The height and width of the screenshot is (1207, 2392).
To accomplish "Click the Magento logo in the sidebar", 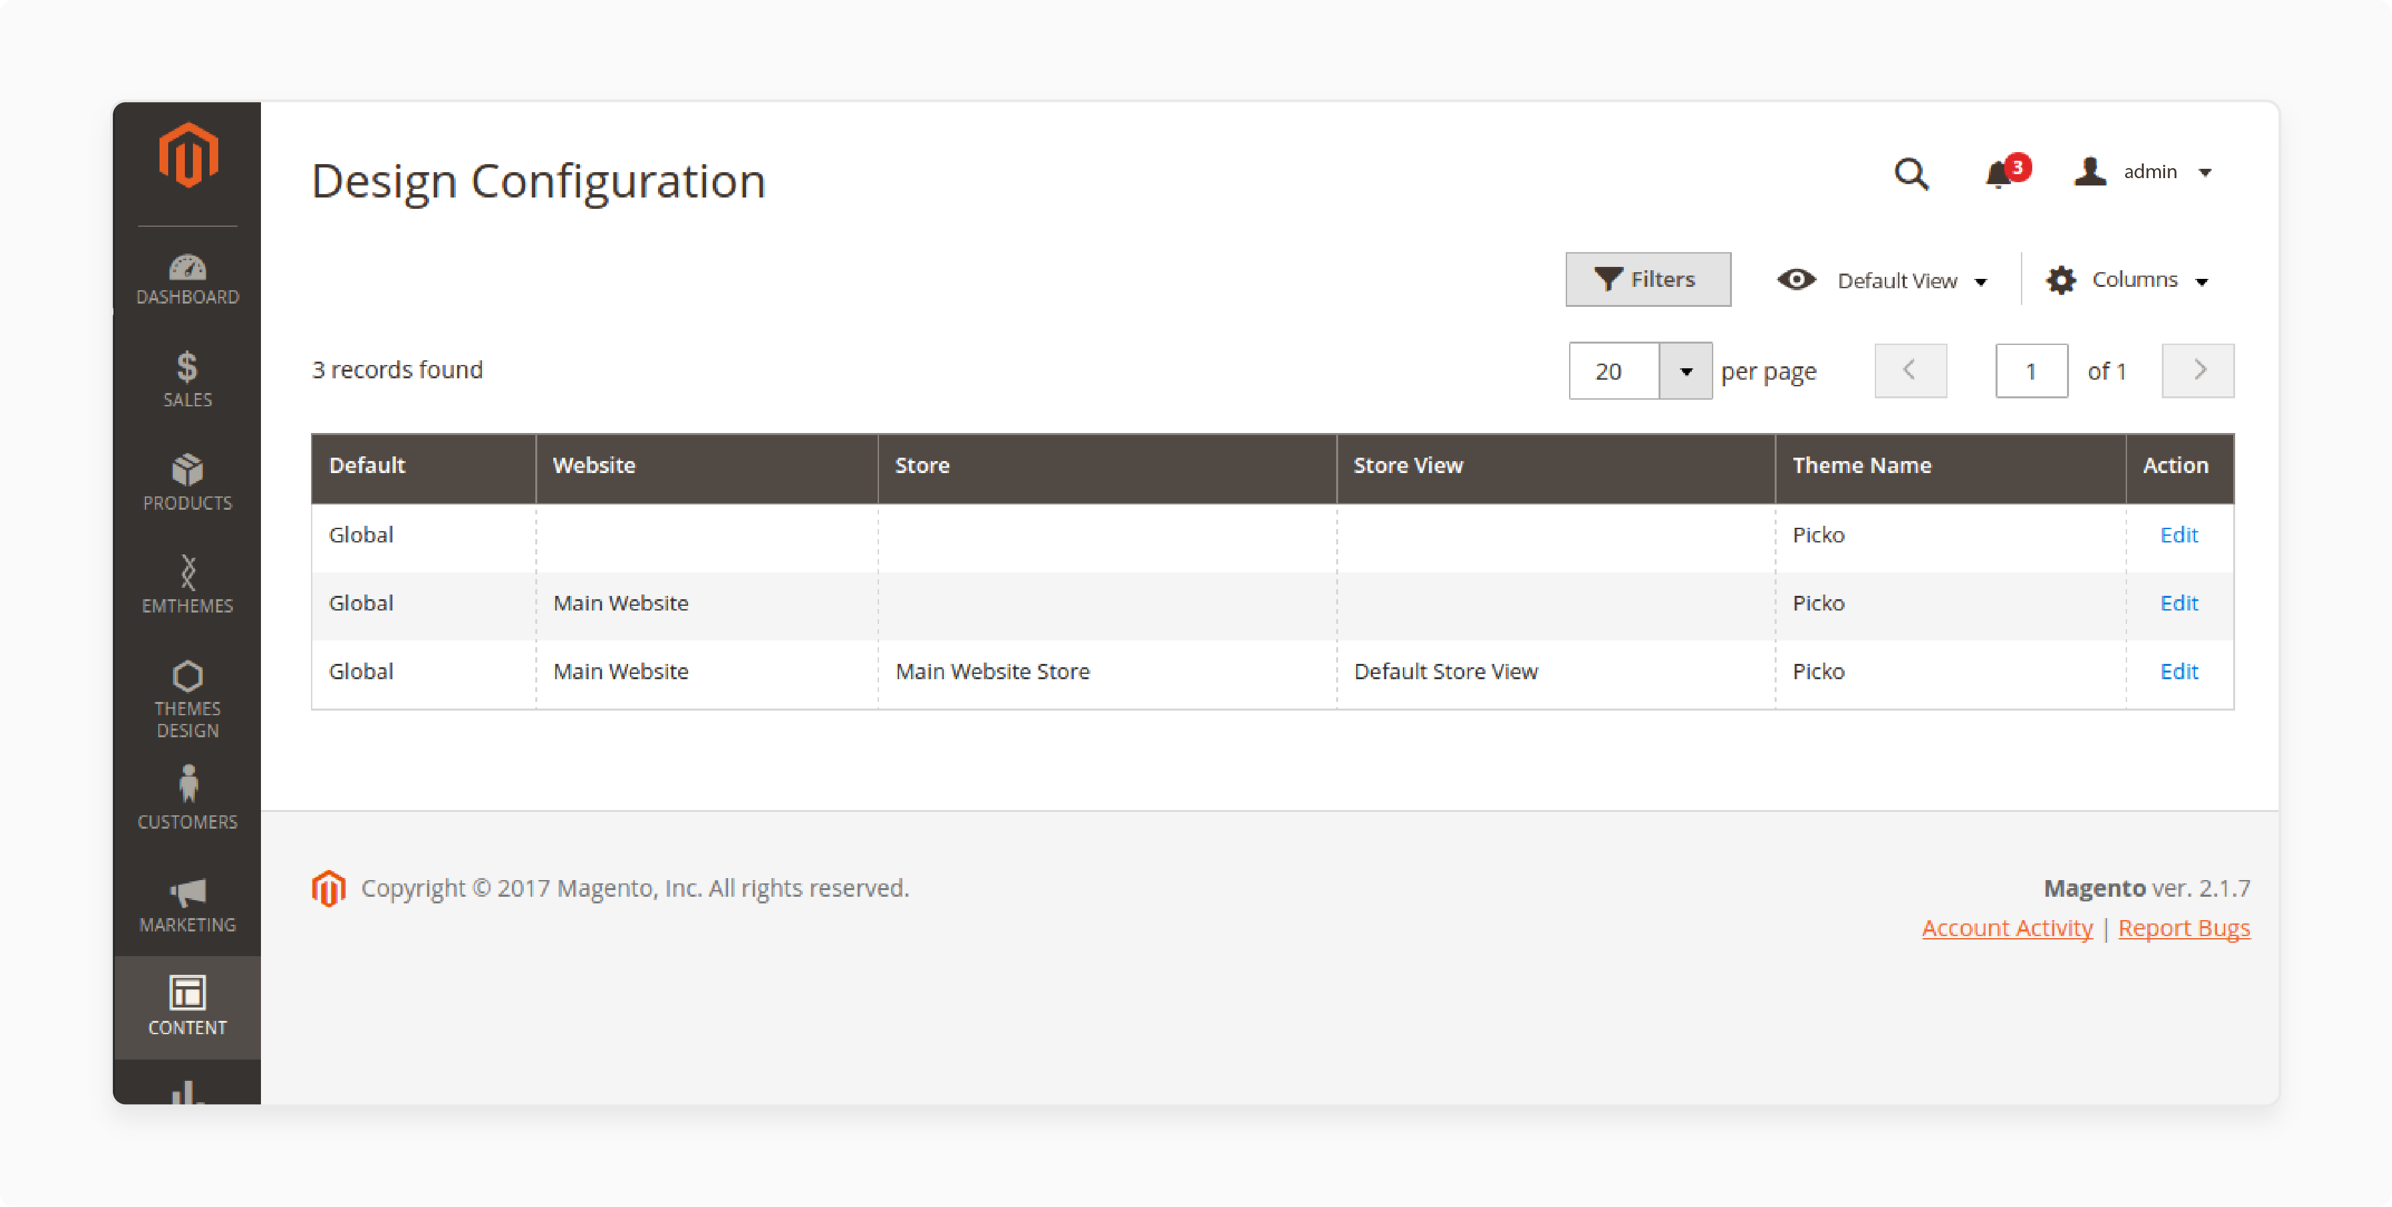I will [188, 155].
